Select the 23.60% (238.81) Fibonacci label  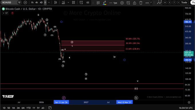[x=133, y=49]
